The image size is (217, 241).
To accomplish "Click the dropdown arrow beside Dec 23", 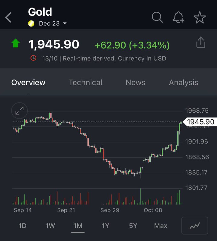I will [x=65, y=23].
